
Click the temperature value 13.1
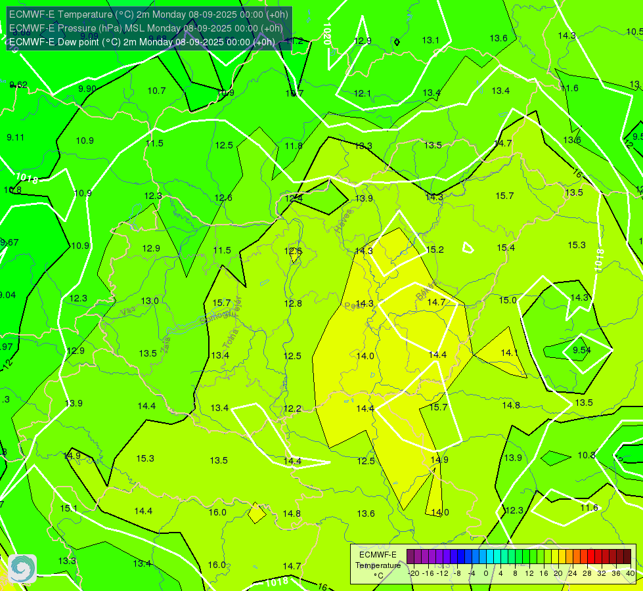pyautogui.click(x=431, y=40)
